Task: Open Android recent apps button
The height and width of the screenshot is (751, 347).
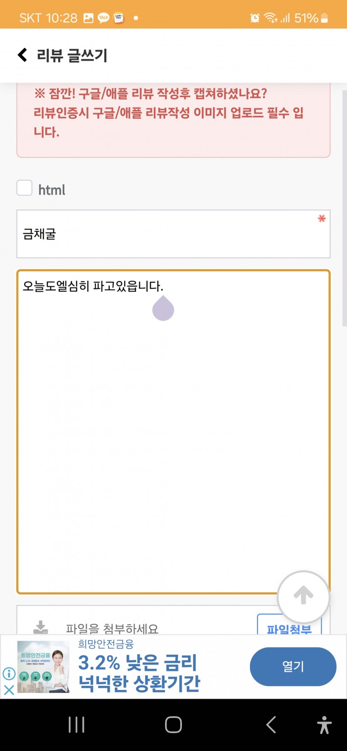Action: point(76,725)
